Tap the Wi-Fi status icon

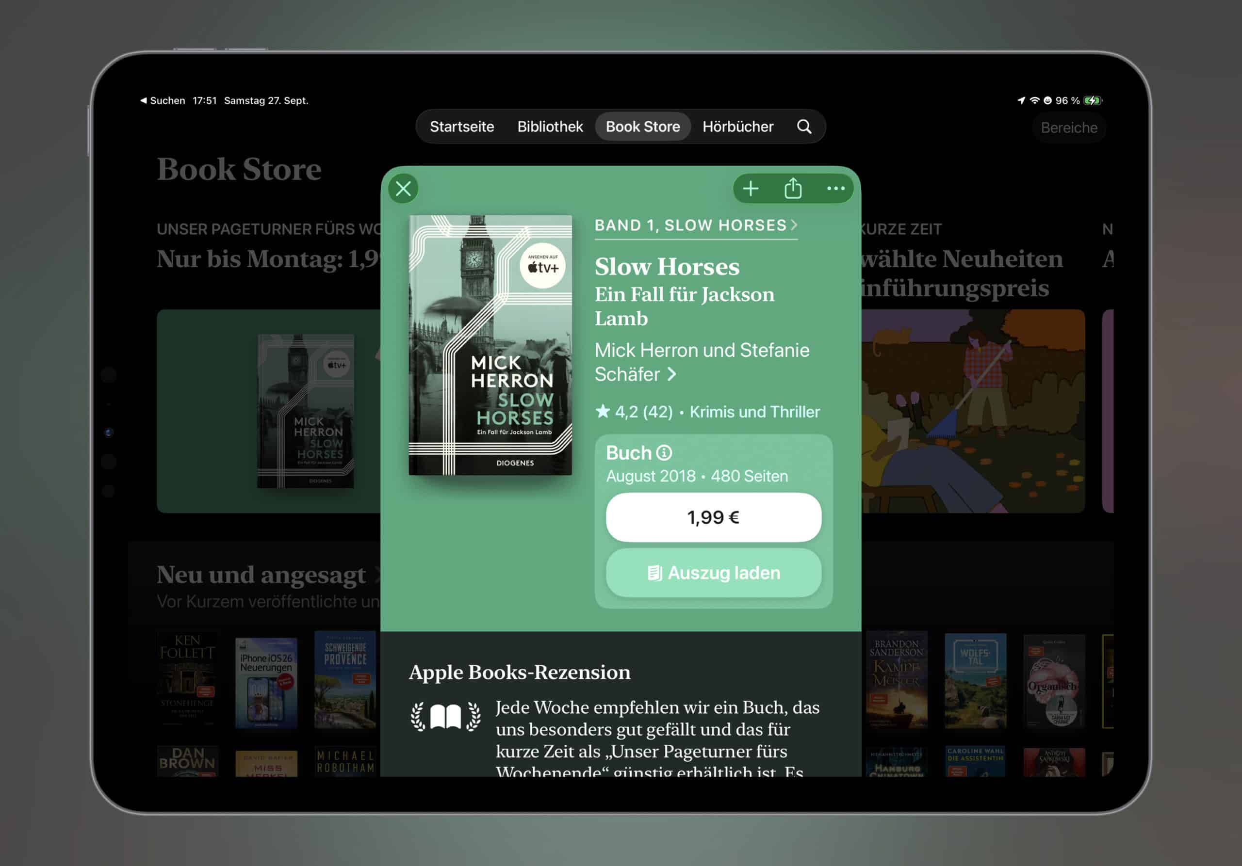click(1034, 100)
